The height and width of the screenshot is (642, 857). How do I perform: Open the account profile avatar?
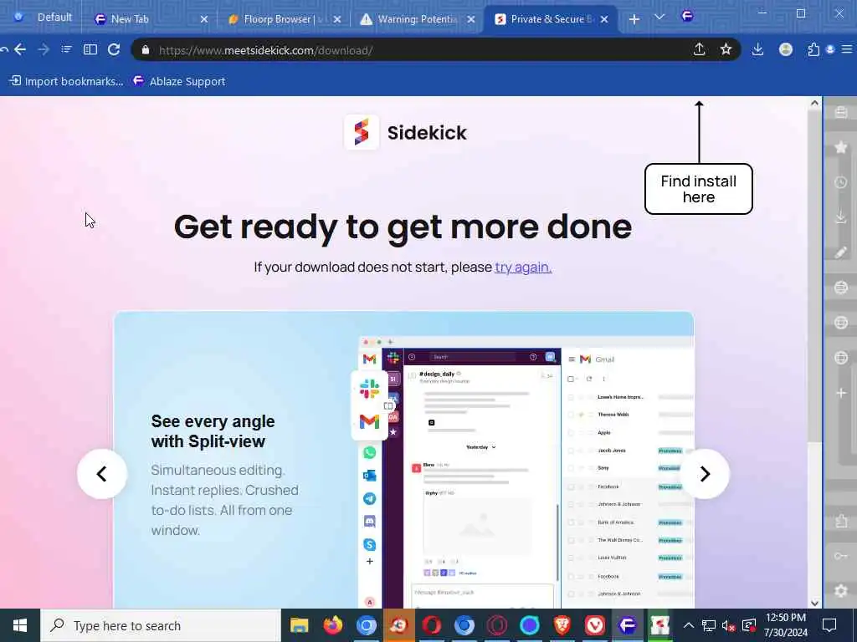pyautogui.click(x=785, y=49)
